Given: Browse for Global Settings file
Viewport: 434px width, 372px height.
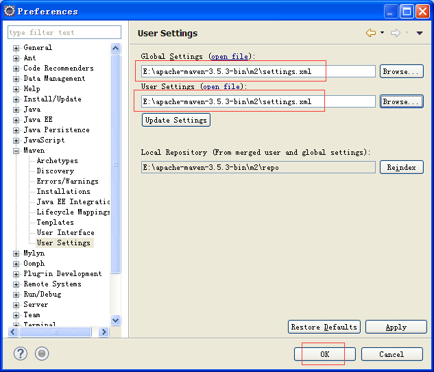Looking at the screenshot, I should coord(402,71).
